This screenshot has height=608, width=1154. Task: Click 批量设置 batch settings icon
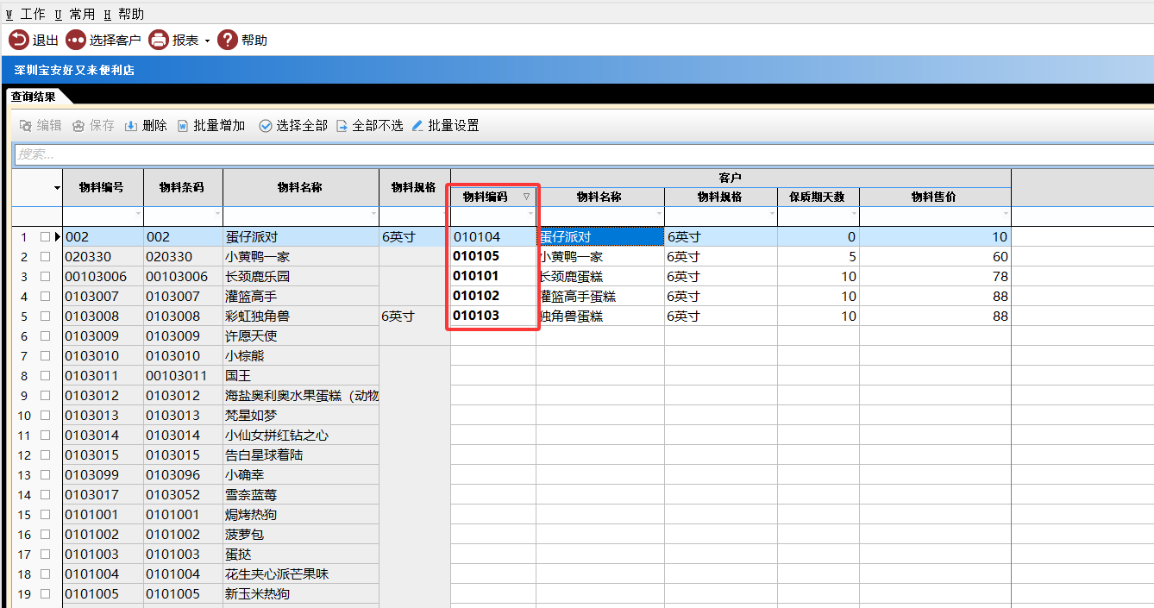[417, 126]
